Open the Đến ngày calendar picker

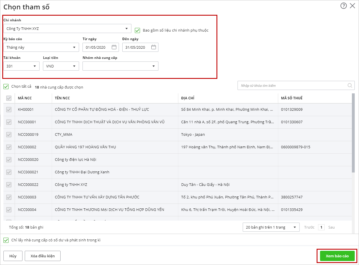pos(154,47)
